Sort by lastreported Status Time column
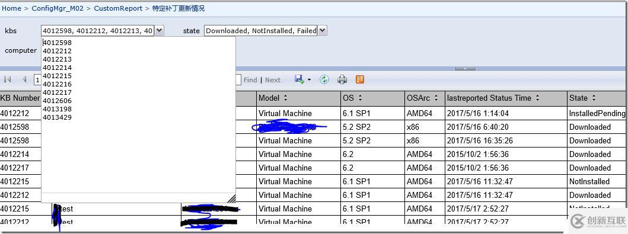This screenshot has height=234, width=628. [537, 98]
